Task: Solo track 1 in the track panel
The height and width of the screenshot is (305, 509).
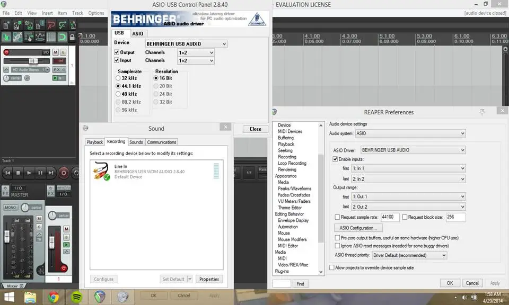Action: click(x=63, y=52)
